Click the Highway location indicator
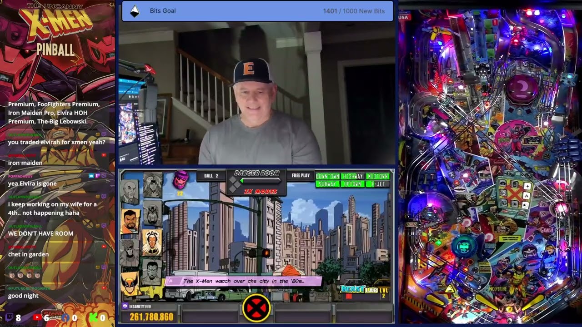 (x=352, y=176)
